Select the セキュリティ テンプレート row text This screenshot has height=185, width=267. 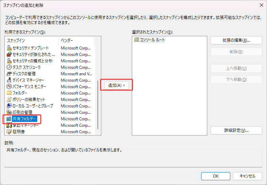pyautogui.click(x=31, y=48)
